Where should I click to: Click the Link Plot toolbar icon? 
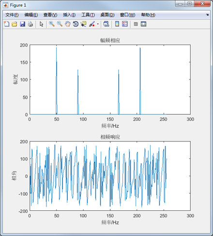[106, 24]
